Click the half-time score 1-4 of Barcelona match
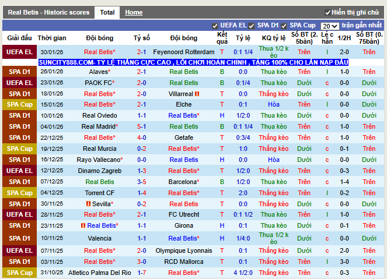The image size is (387, 279). click(x=344, y=182)
